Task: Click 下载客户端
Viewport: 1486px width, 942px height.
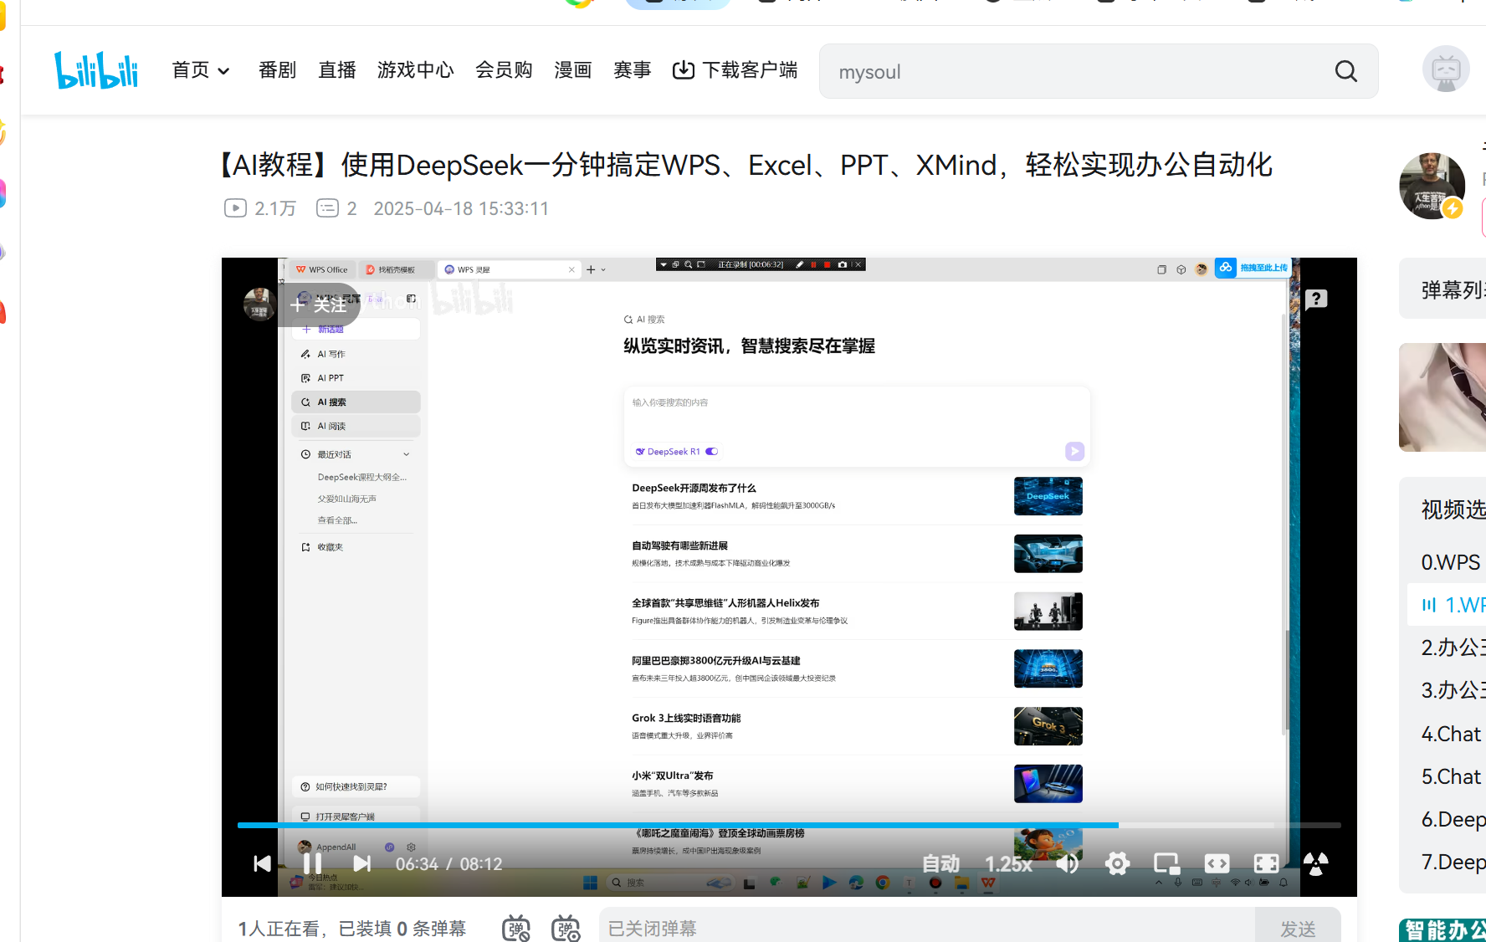Action: tap(735, 70)
